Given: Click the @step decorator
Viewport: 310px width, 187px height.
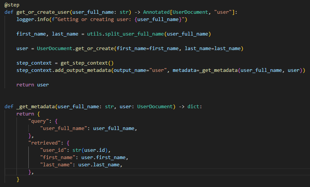Looking at the screenshot, I should (x=12, y=5).
